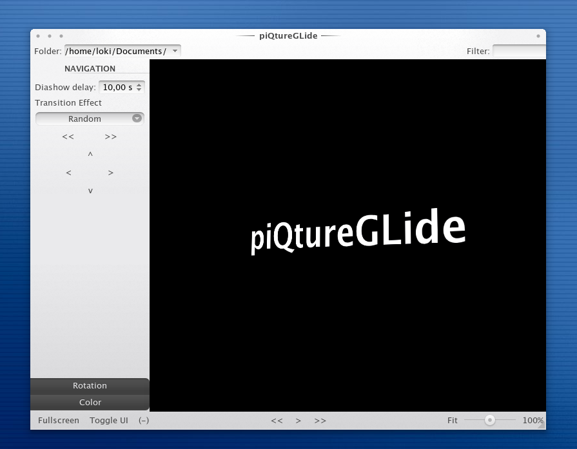
Task: Click the sidebar >> next button
Action: [110, 137]
